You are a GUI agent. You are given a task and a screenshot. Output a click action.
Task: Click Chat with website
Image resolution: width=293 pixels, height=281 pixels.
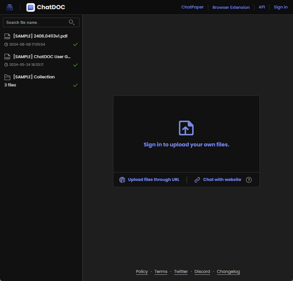pyautogui.click(x=222, y=180)
